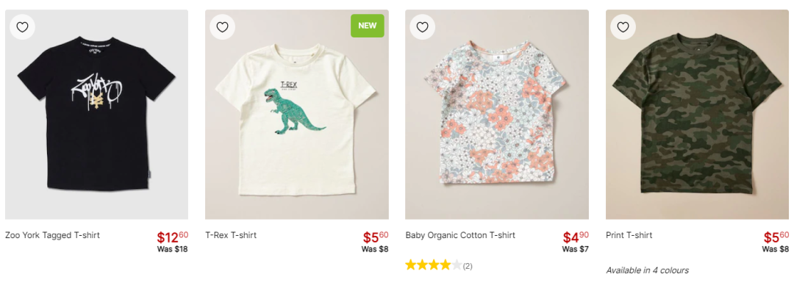
Task: Click the Was $8 text under T-Rex
Action: coord(375,249)
